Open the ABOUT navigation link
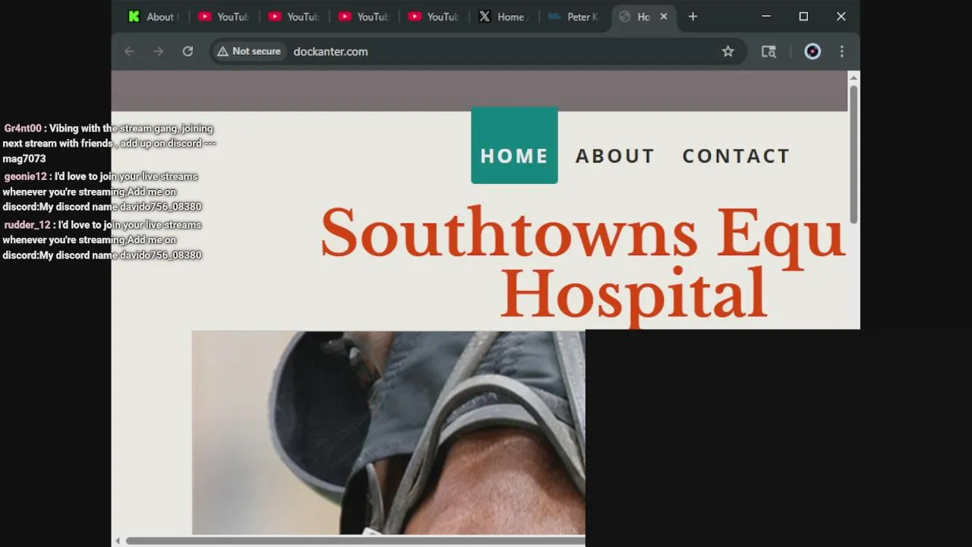 615,156
